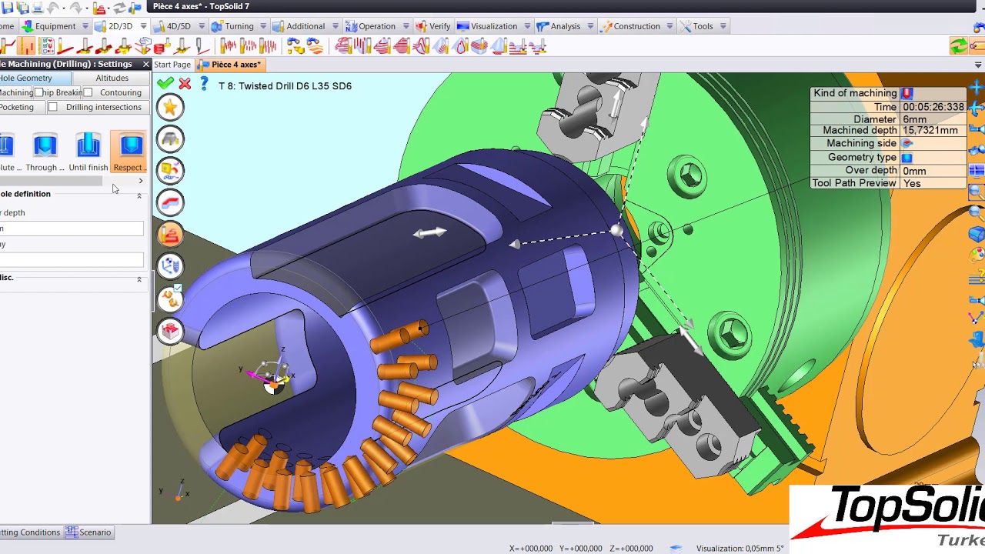Toggle the Contouring checkbox
Screen dimensions: 985x554
click(x=88, y=92)
